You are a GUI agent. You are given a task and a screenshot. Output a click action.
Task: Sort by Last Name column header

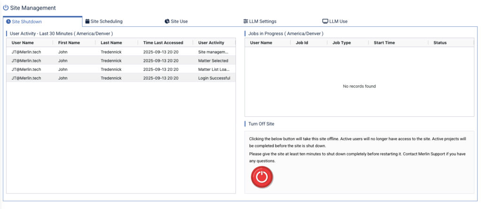click(x=111, y=43)
